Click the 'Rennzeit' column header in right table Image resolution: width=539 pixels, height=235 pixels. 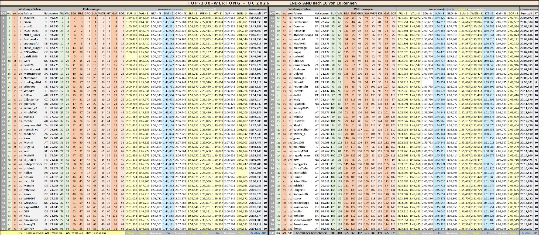(526, 13)
